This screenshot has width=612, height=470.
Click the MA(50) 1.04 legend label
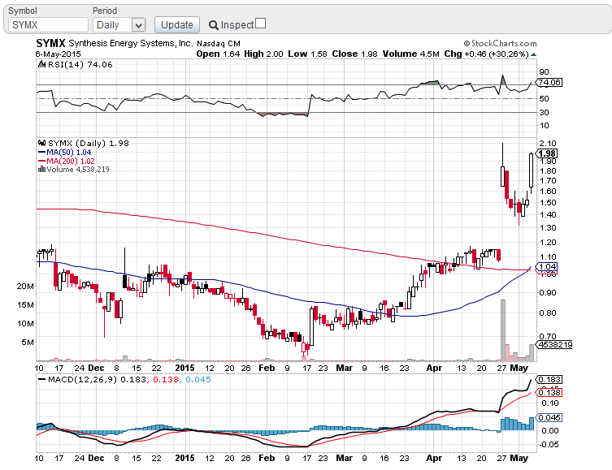(65, 153)
